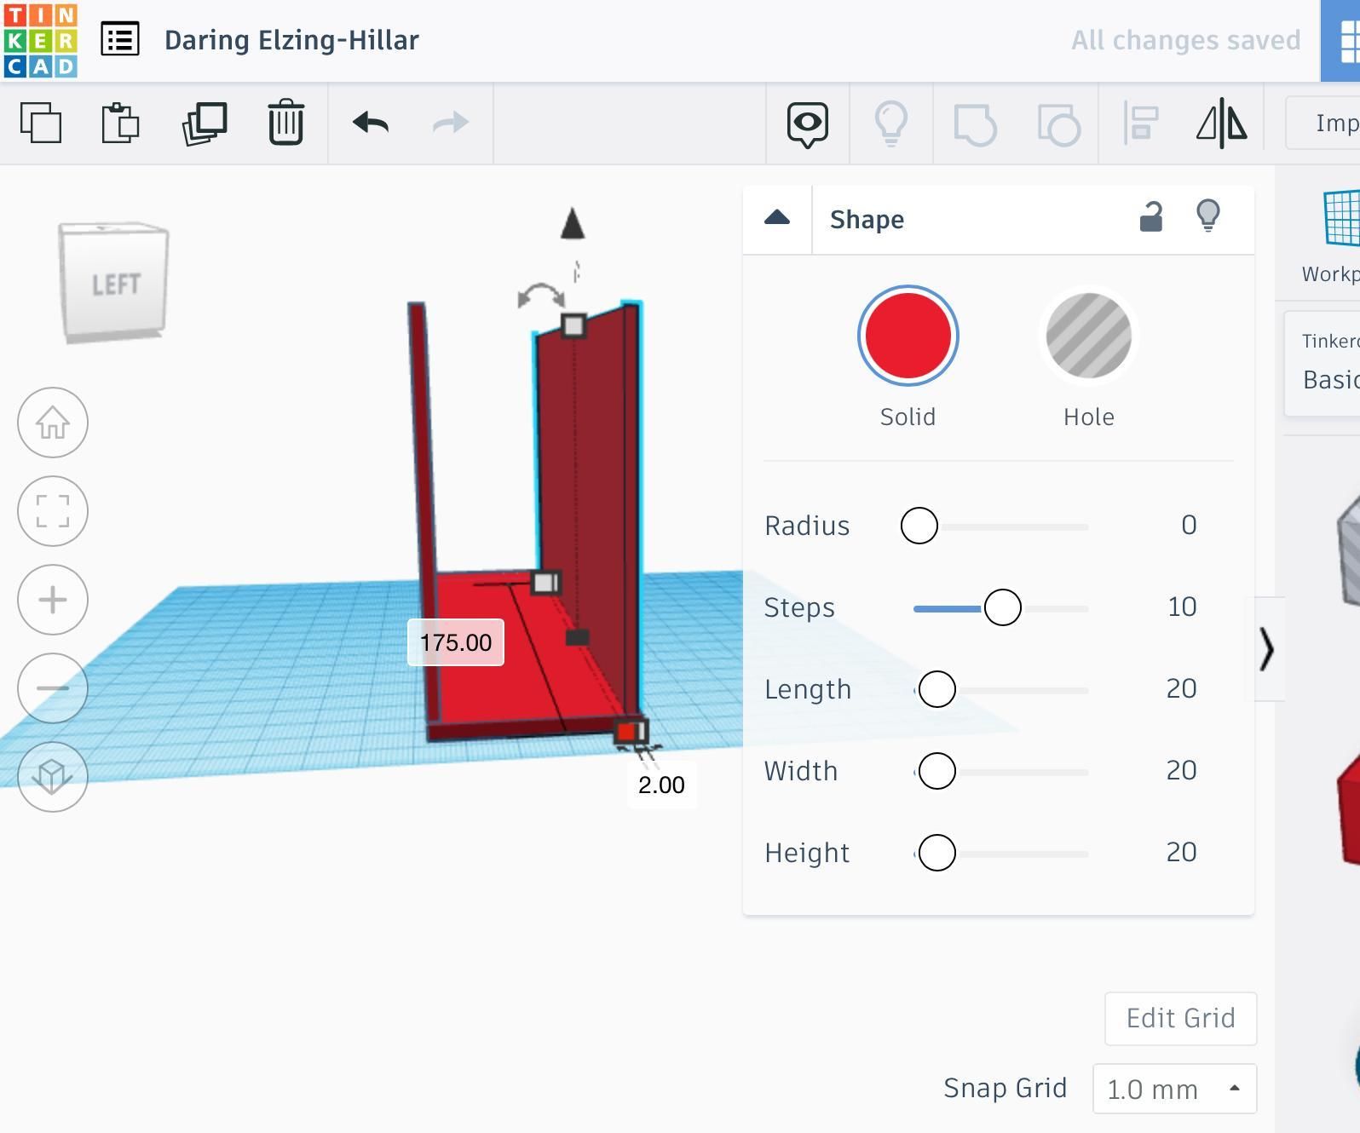Screen dimensions: 1360x1133
Task: Toggle the shape lock icon
Action: [x=1151, y=217]
